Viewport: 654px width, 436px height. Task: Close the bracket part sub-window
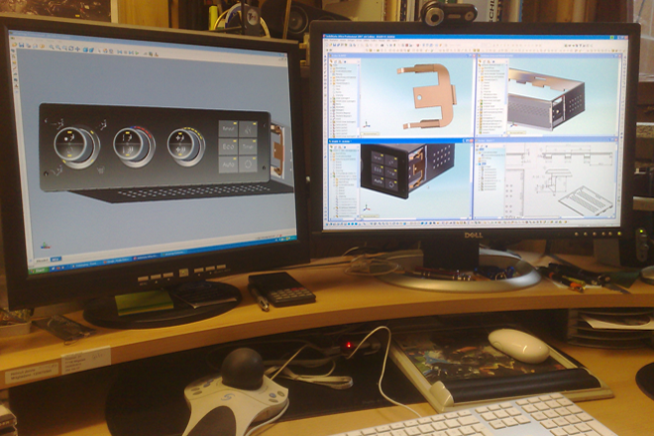coord(474,55)
